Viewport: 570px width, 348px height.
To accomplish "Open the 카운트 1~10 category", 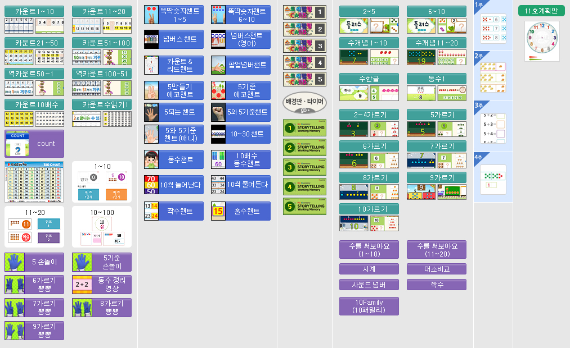I will 34,11.
